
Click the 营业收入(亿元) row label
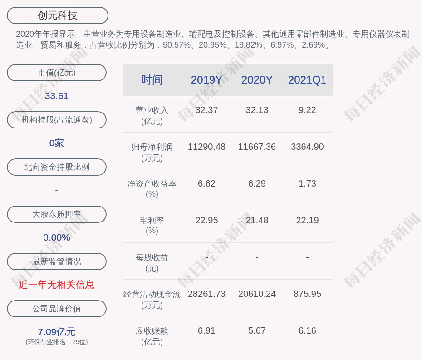coord(152,116)
